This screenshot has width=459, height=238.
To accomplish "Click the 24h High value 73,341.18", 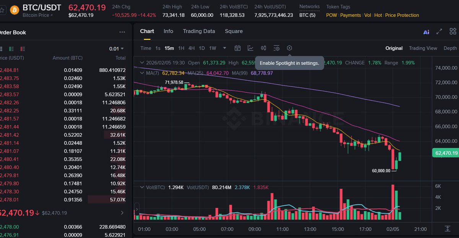I will coord(173,15).
